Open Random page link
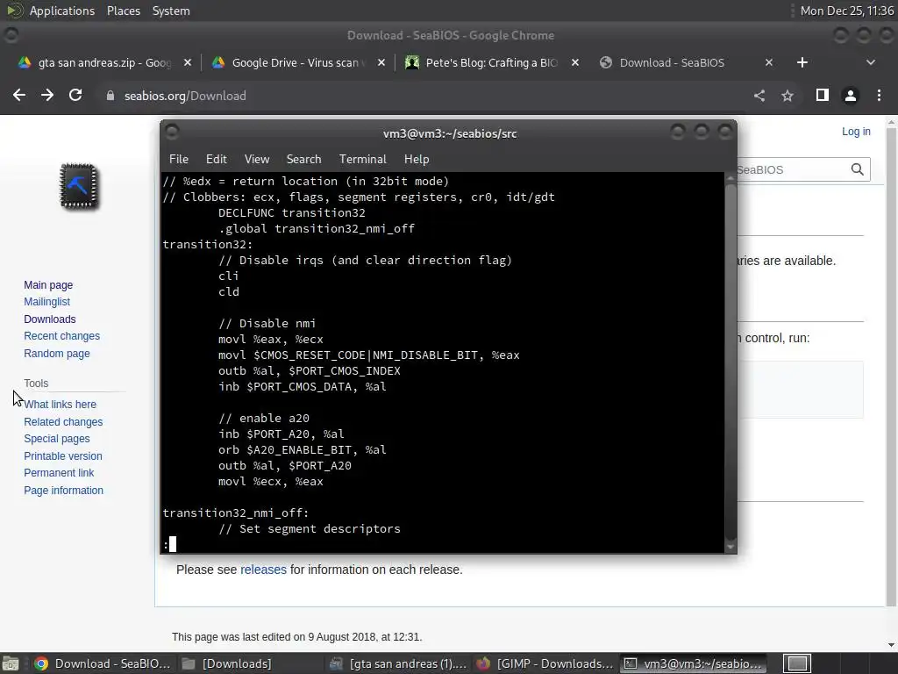 pos(57,353)
